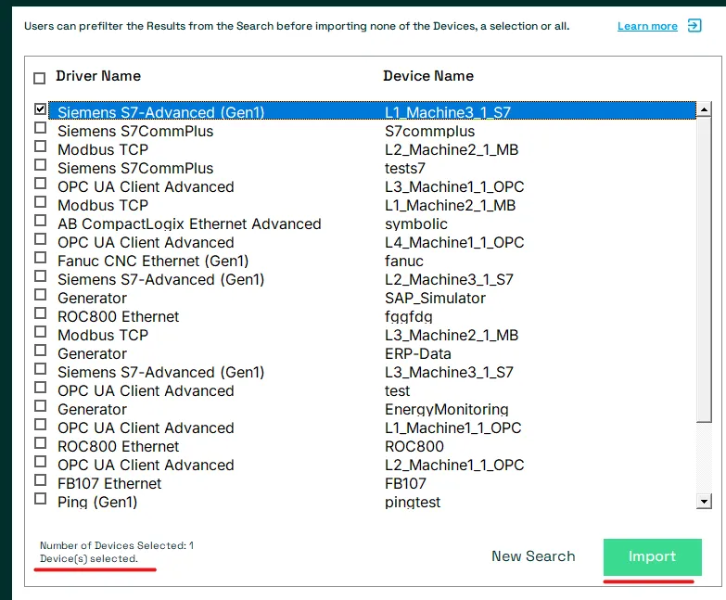Select the L3_Machine3_1_S7 checkbox
This screenshot has height=600, width=726.
pyautogui.click(x=40, y=368)
